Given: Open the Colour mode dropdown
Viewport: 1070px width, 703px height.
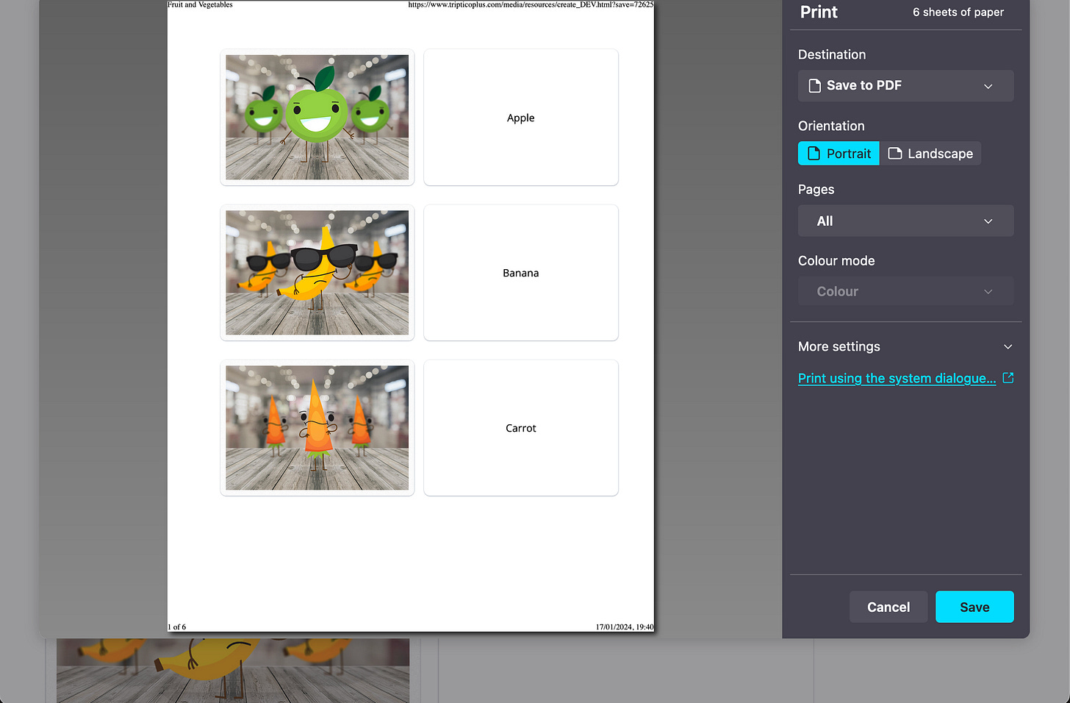Looking at the screenshot, I should click(x=905, y=291).
